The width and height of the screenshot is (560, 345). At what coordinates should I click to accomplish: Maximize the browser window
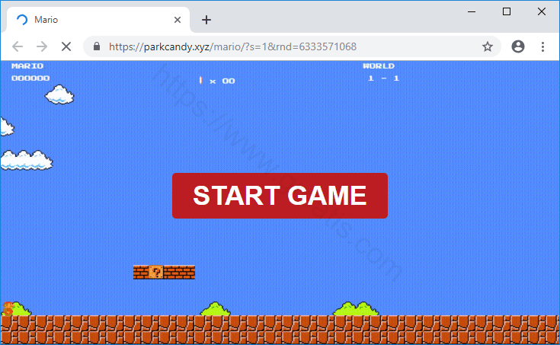coord(507,11)
